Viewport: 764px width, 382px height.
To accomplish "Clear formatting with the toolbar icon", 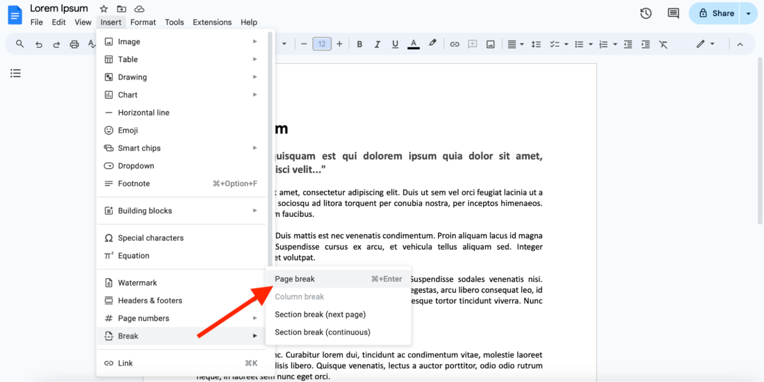I will pos(663,44).
